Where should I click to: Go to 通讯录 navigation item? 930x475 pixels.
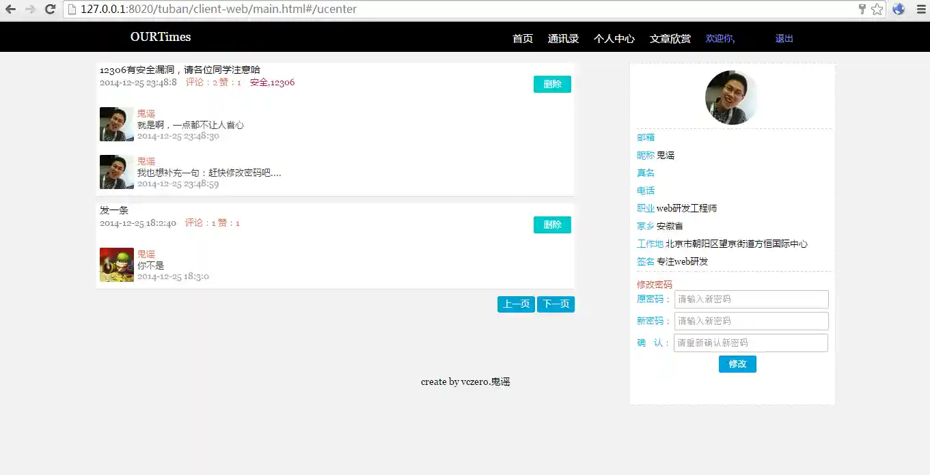[x=563, y=39]
